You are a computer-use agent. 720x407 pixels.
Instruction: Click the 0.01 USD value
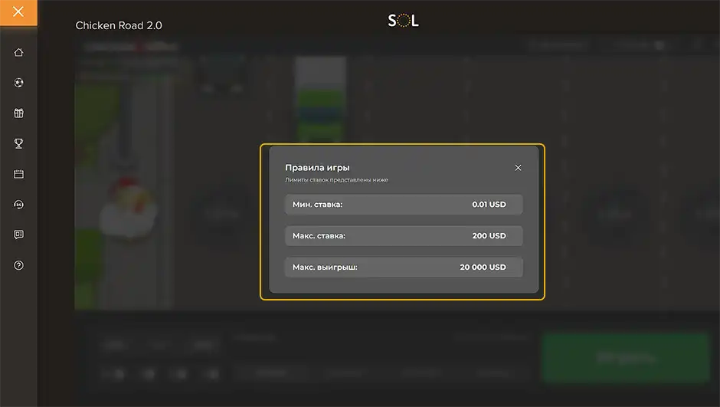tap(489, 205)
